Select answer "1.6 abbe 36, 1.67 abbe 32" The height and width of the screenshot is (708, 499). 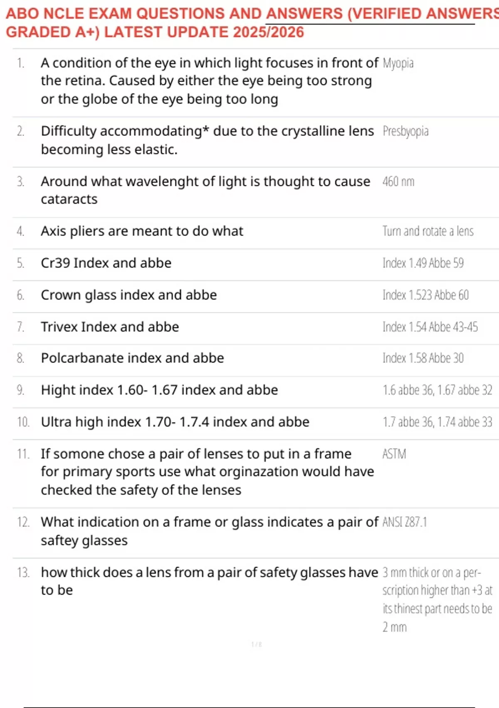437,390
